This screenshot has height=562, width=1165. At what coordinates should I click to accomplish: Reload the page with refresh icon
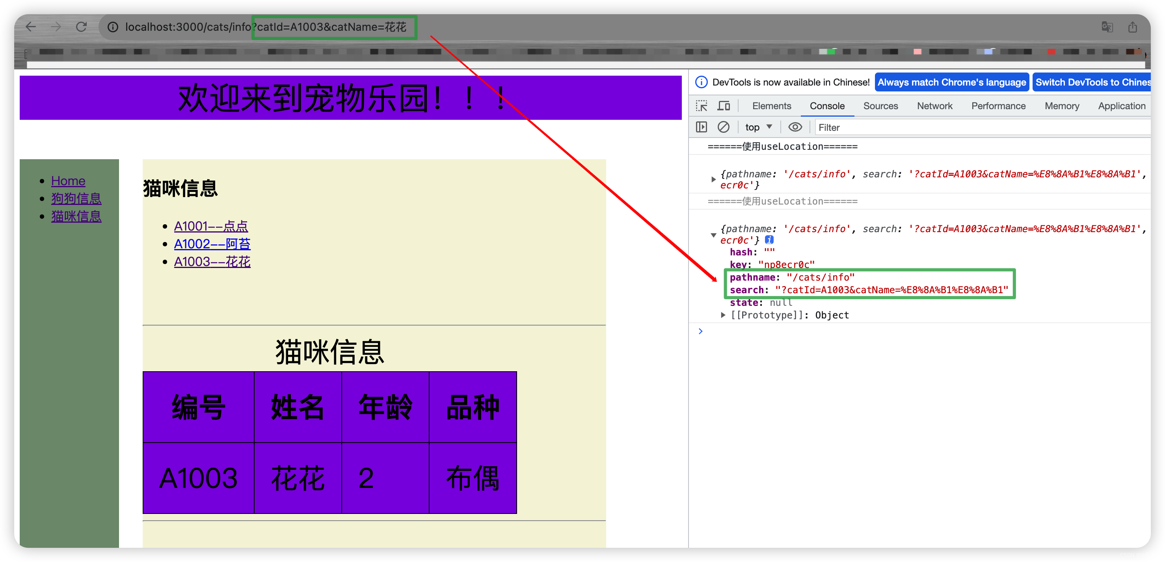pyautogui.click(x=82, y=27)
